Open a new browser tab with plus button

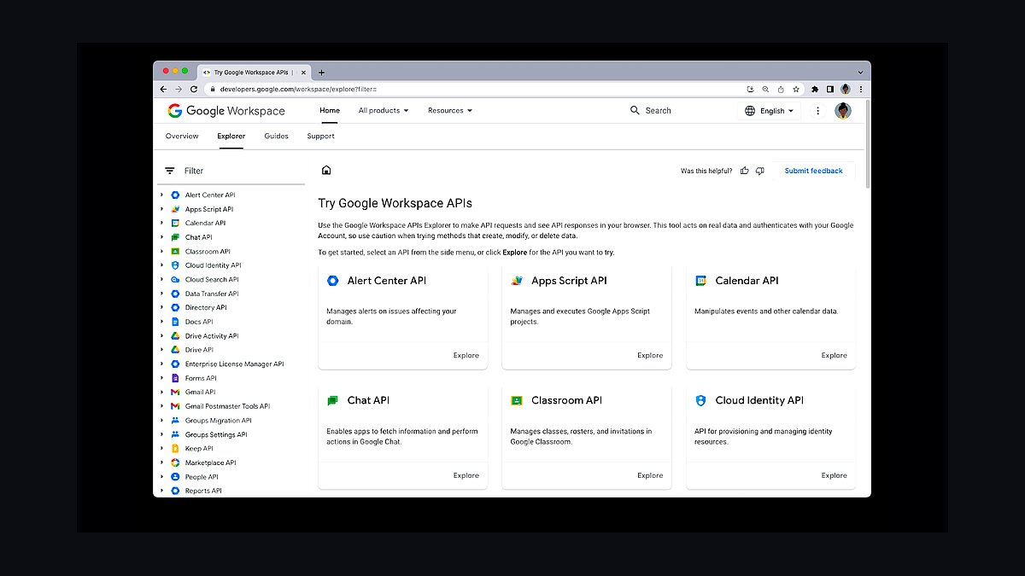click(322, 73)
